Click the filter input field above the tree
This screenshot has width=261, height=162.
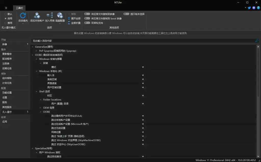pos(102,40)
